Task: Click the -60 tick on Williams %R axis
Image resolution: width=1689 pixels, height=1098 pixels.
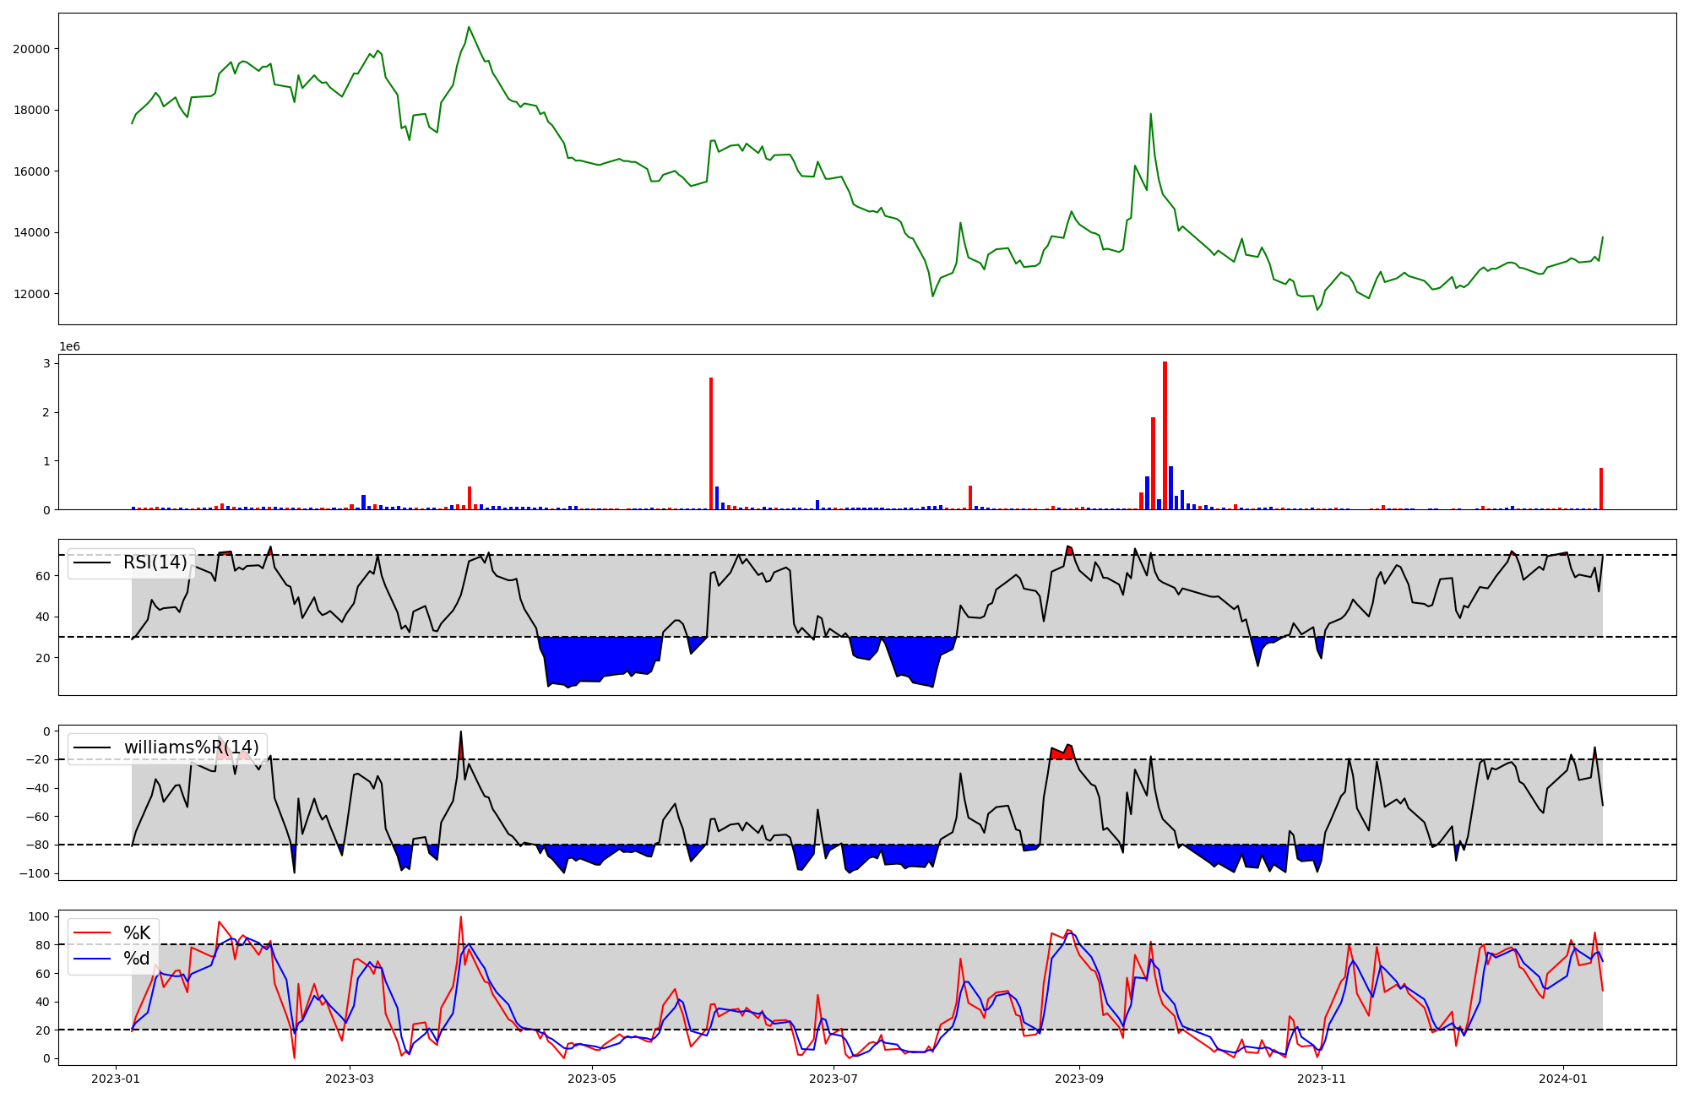Action: tap(40, 817)
